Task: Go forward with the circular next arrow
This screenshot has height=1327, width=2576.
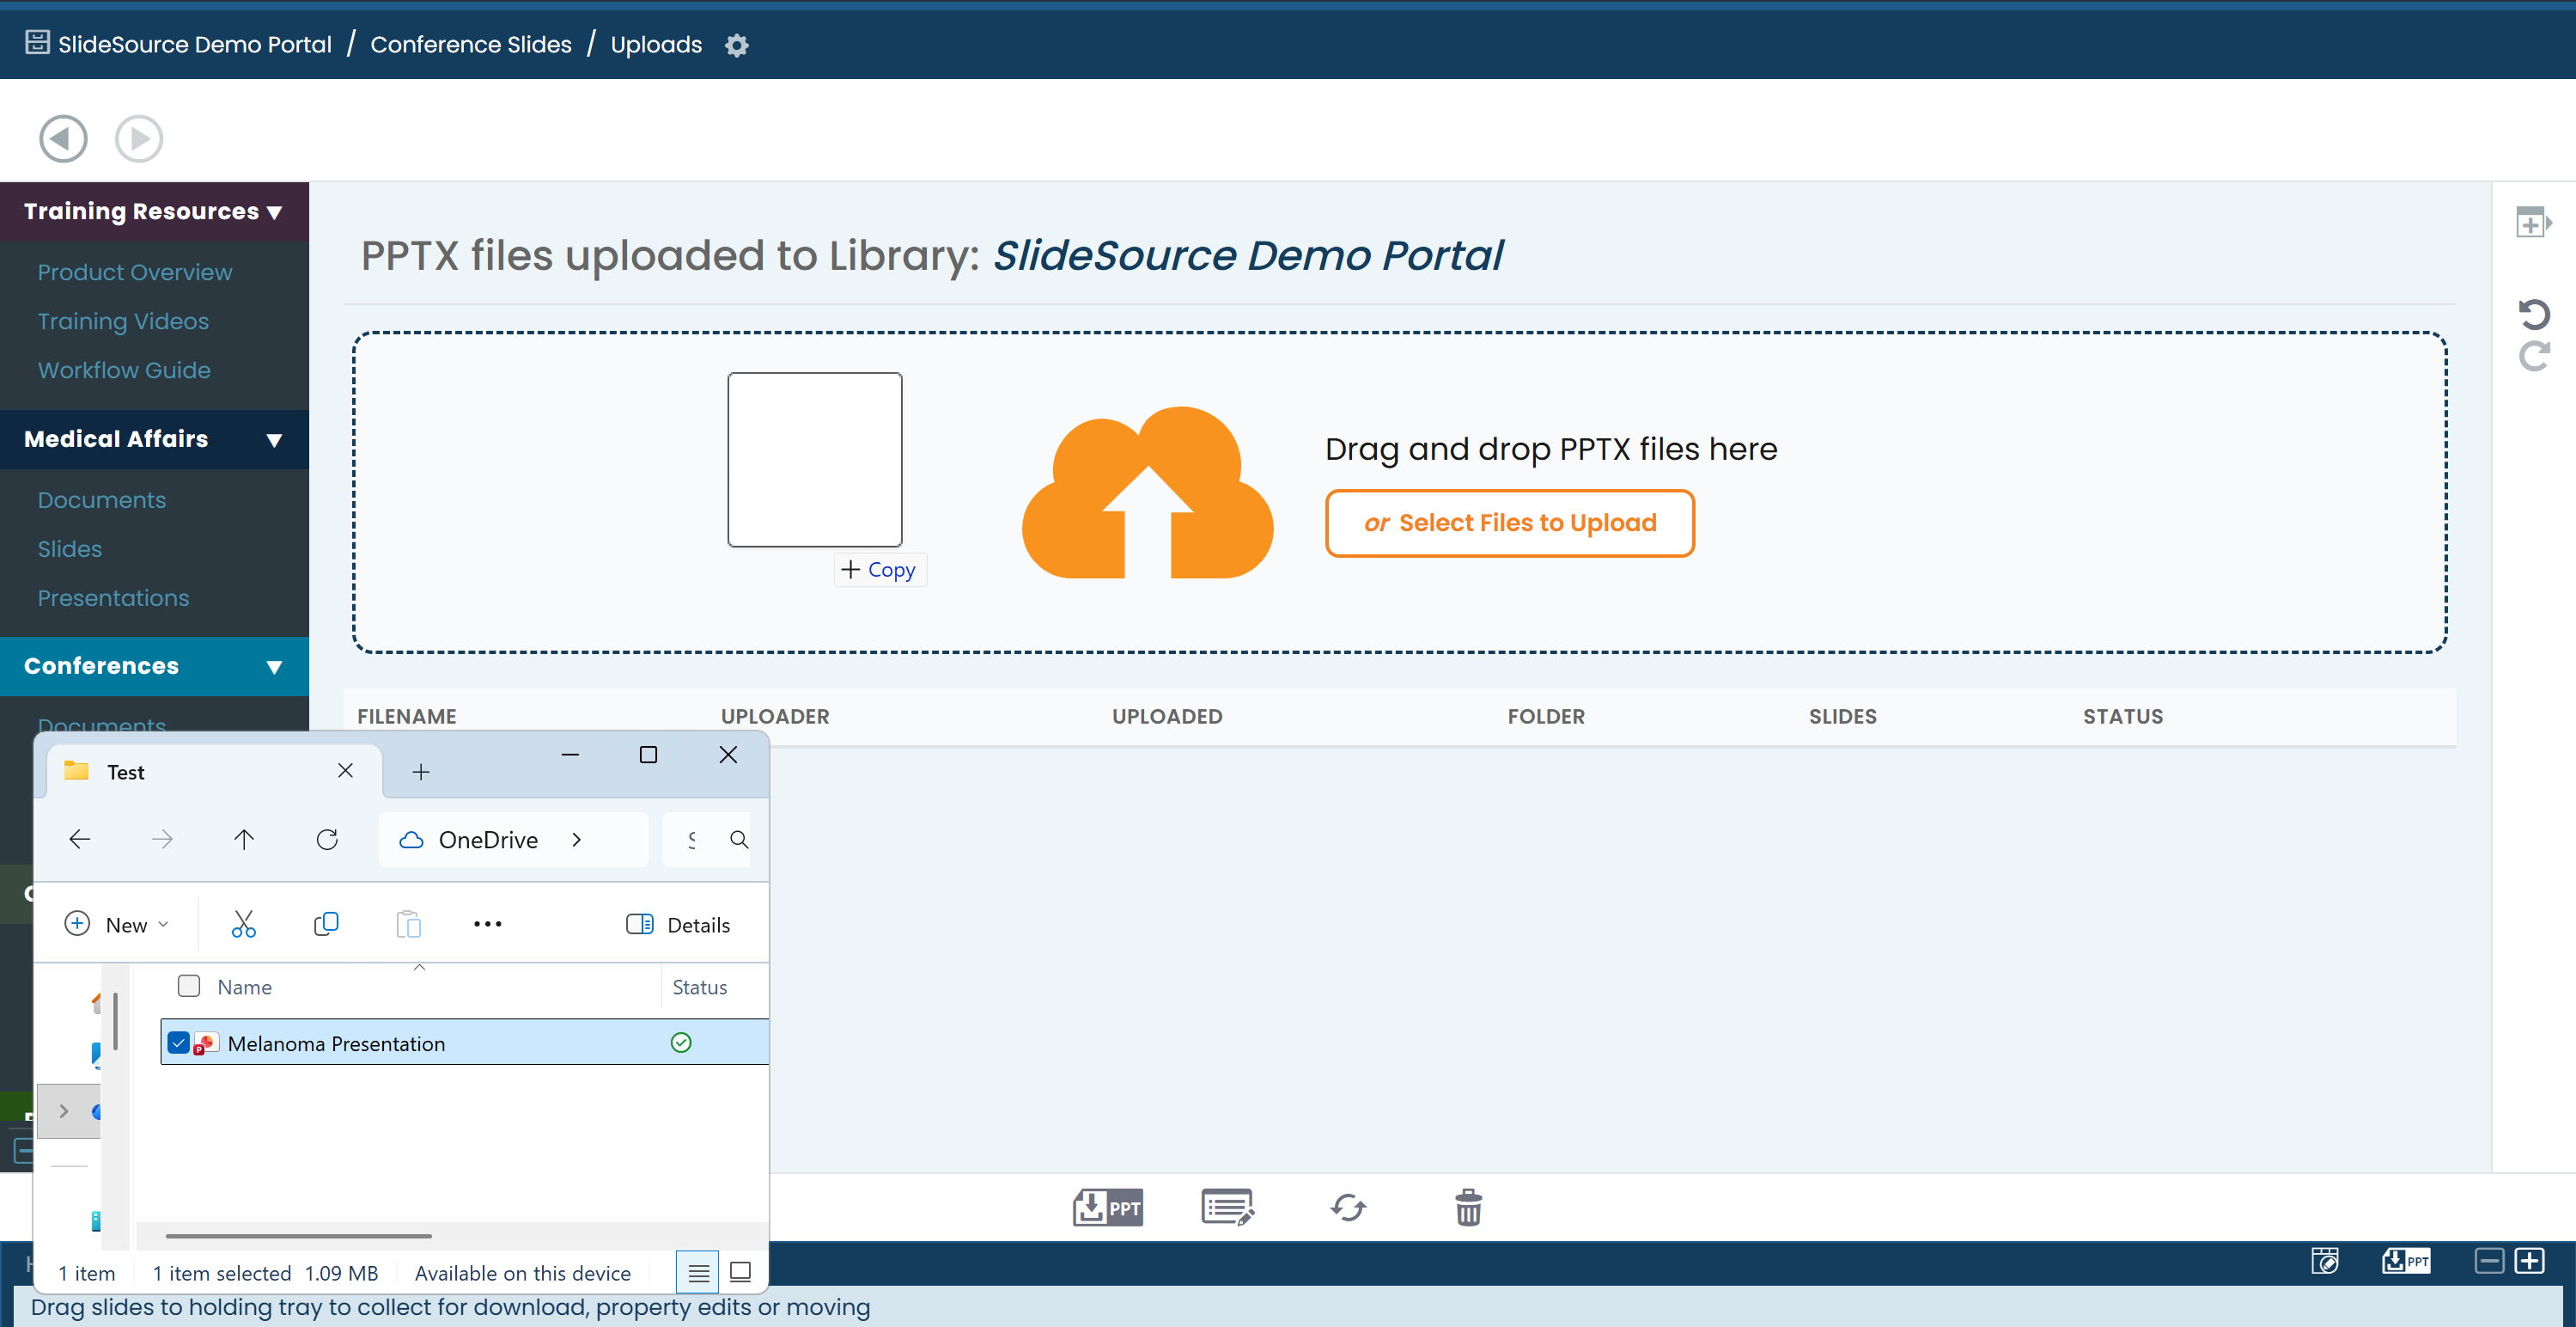Action: (x=139, y=138)
